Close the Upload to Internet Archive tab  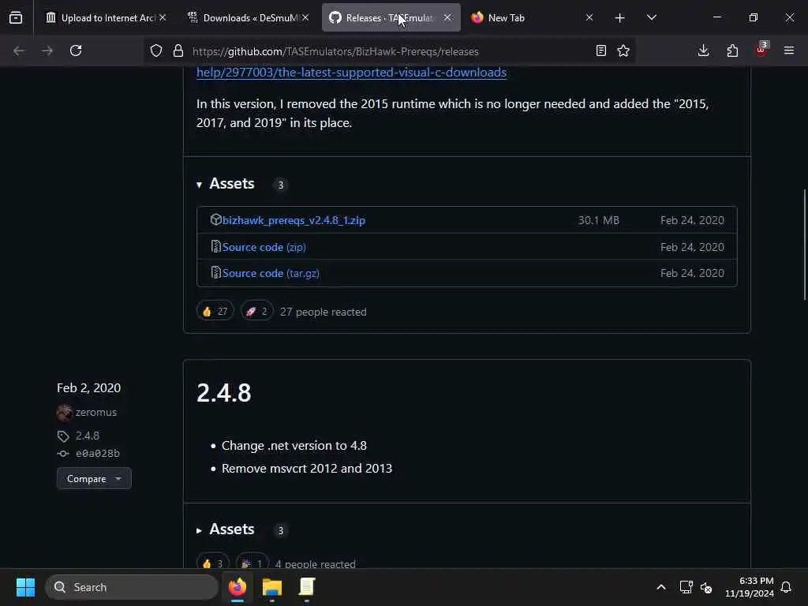[163, 17]
